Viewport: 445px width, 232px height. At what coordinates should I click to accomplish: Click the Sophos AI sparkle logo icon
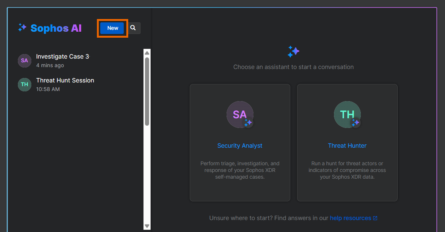pyautogui.click(x=22, y=28)
